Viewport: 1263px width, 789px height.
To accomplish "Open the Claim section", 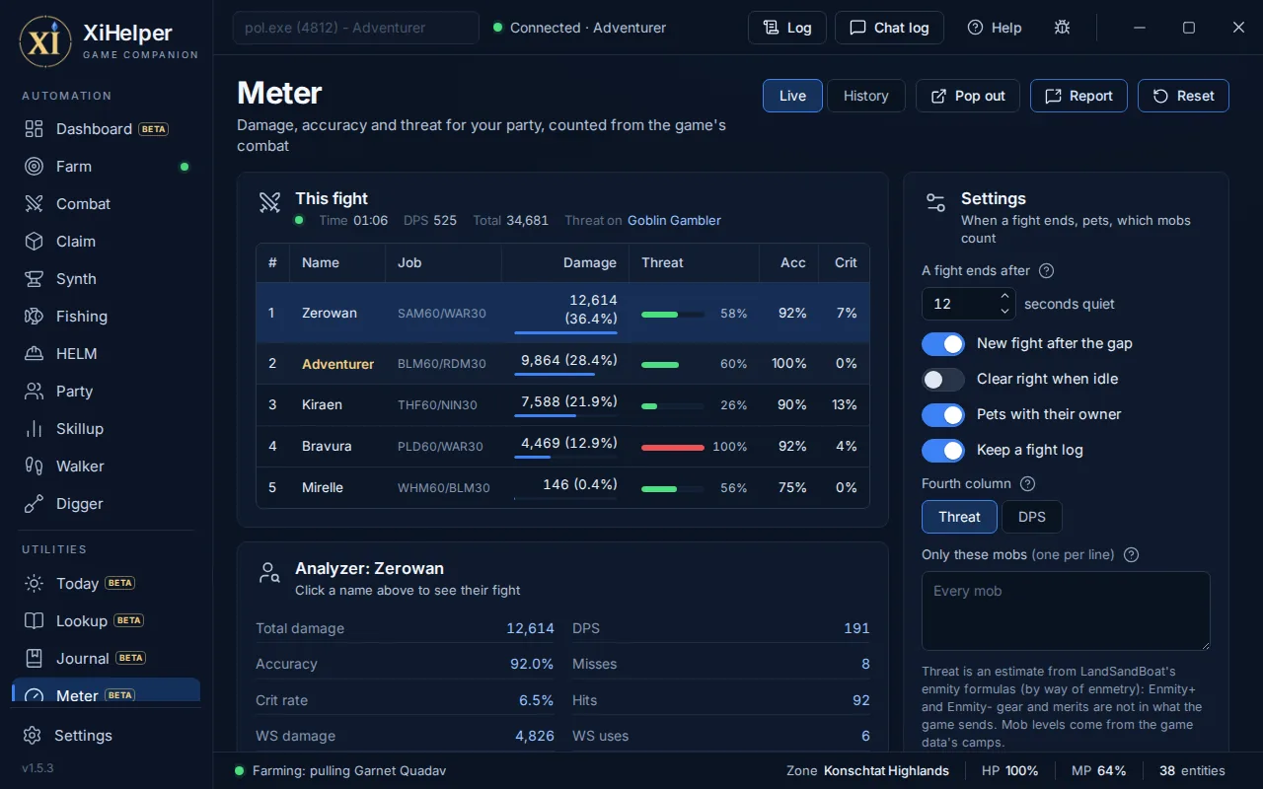I will [106, 242].
